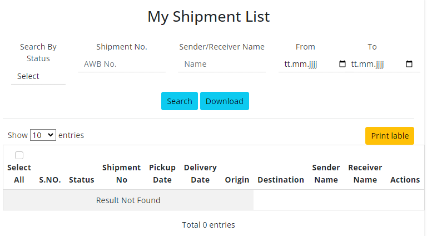Click the Print lable button

pos(389,136)
